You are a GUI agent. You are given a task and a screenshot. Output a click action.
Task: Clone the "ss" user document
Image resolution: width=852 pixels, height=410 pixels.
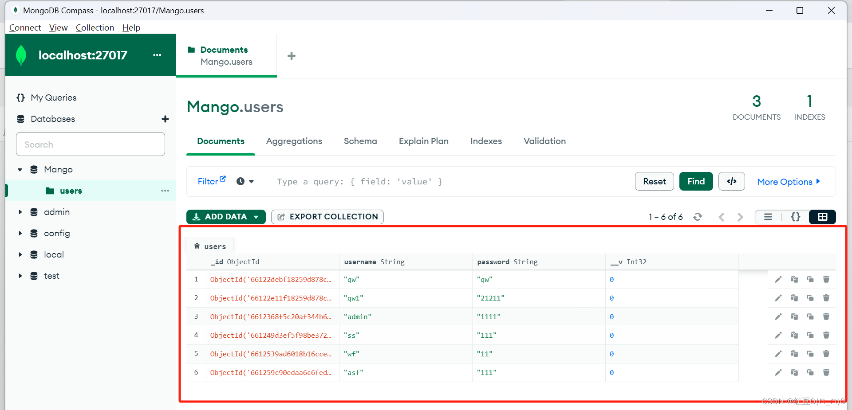coord(810,335)
